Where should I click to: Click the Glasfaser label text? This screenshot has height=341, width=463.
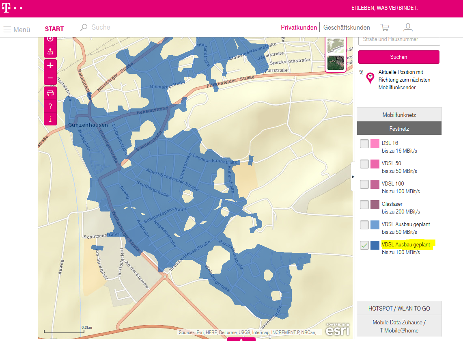tap(392, 204)
